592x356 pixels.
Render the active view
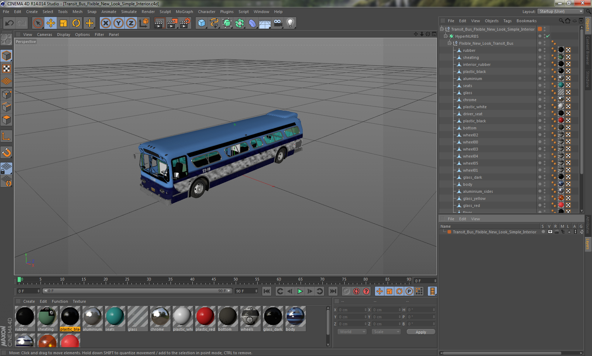pyautogui.click(x=159, y=23)
